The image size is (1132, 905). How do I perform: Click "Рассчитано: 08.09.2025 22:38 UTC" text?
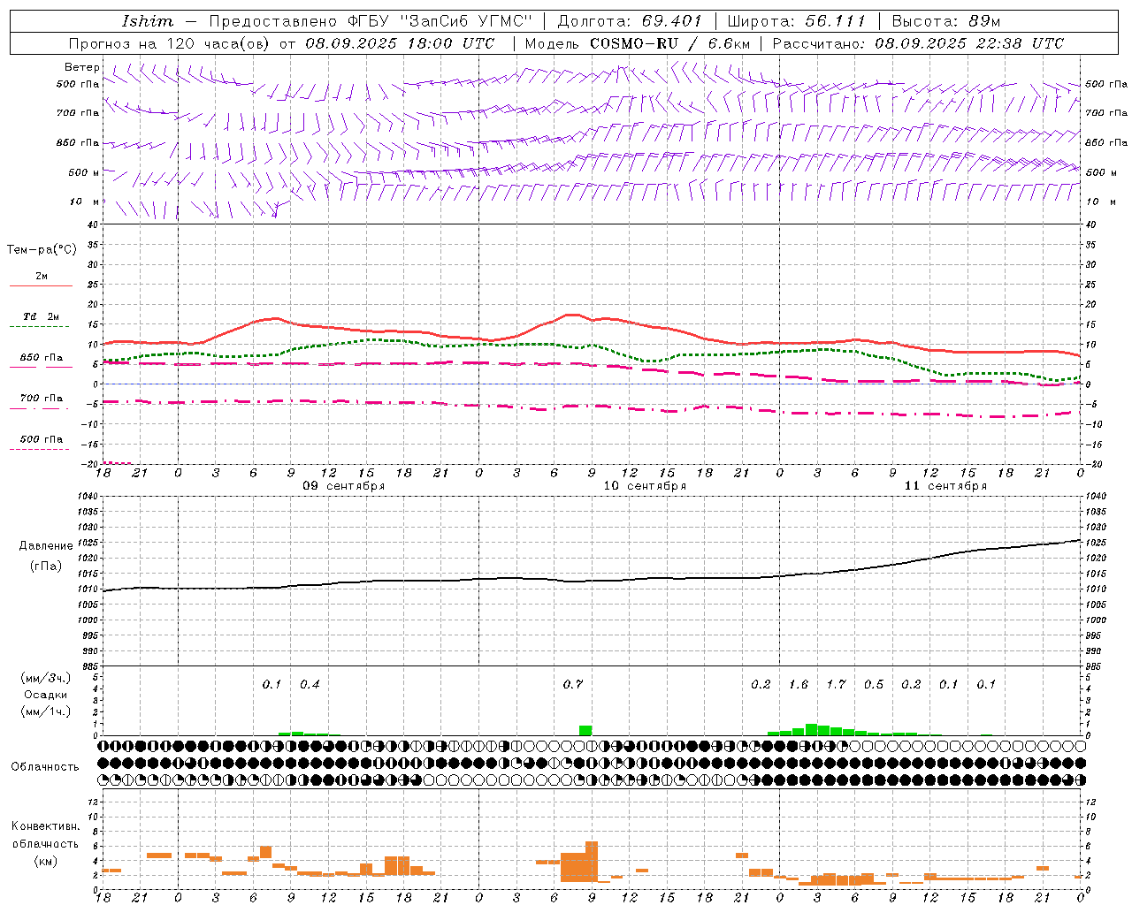tap(918, 43)
